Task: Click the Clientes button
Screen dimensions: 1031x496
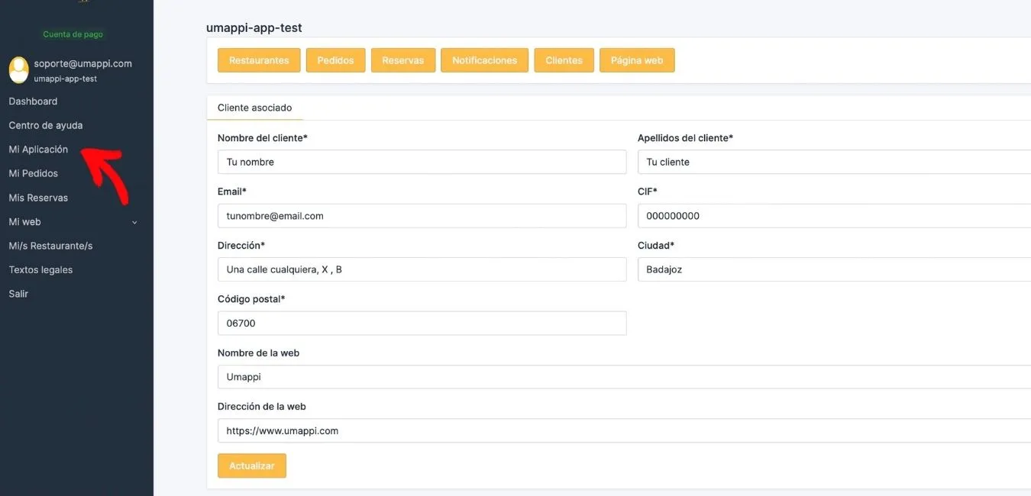Action: click(564, 60)
